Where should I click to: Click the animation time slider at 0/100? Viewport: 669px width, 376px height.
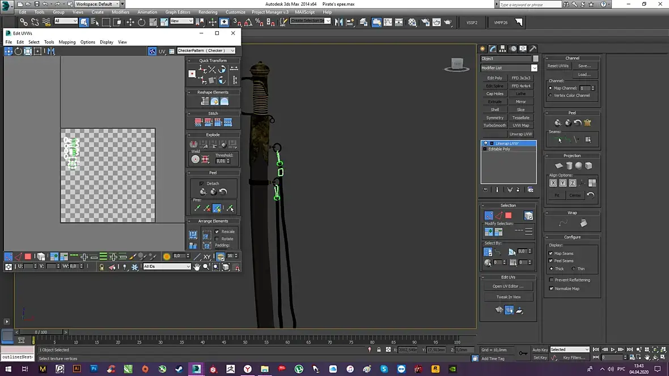click(41, 332)
